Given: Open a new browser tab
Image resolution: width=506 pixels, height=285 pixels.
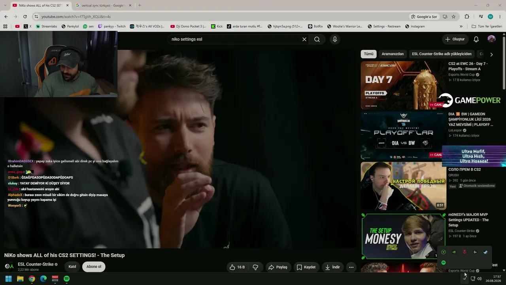Looking at the screenshot, I should pyautogui.click(x=140, y=5).
